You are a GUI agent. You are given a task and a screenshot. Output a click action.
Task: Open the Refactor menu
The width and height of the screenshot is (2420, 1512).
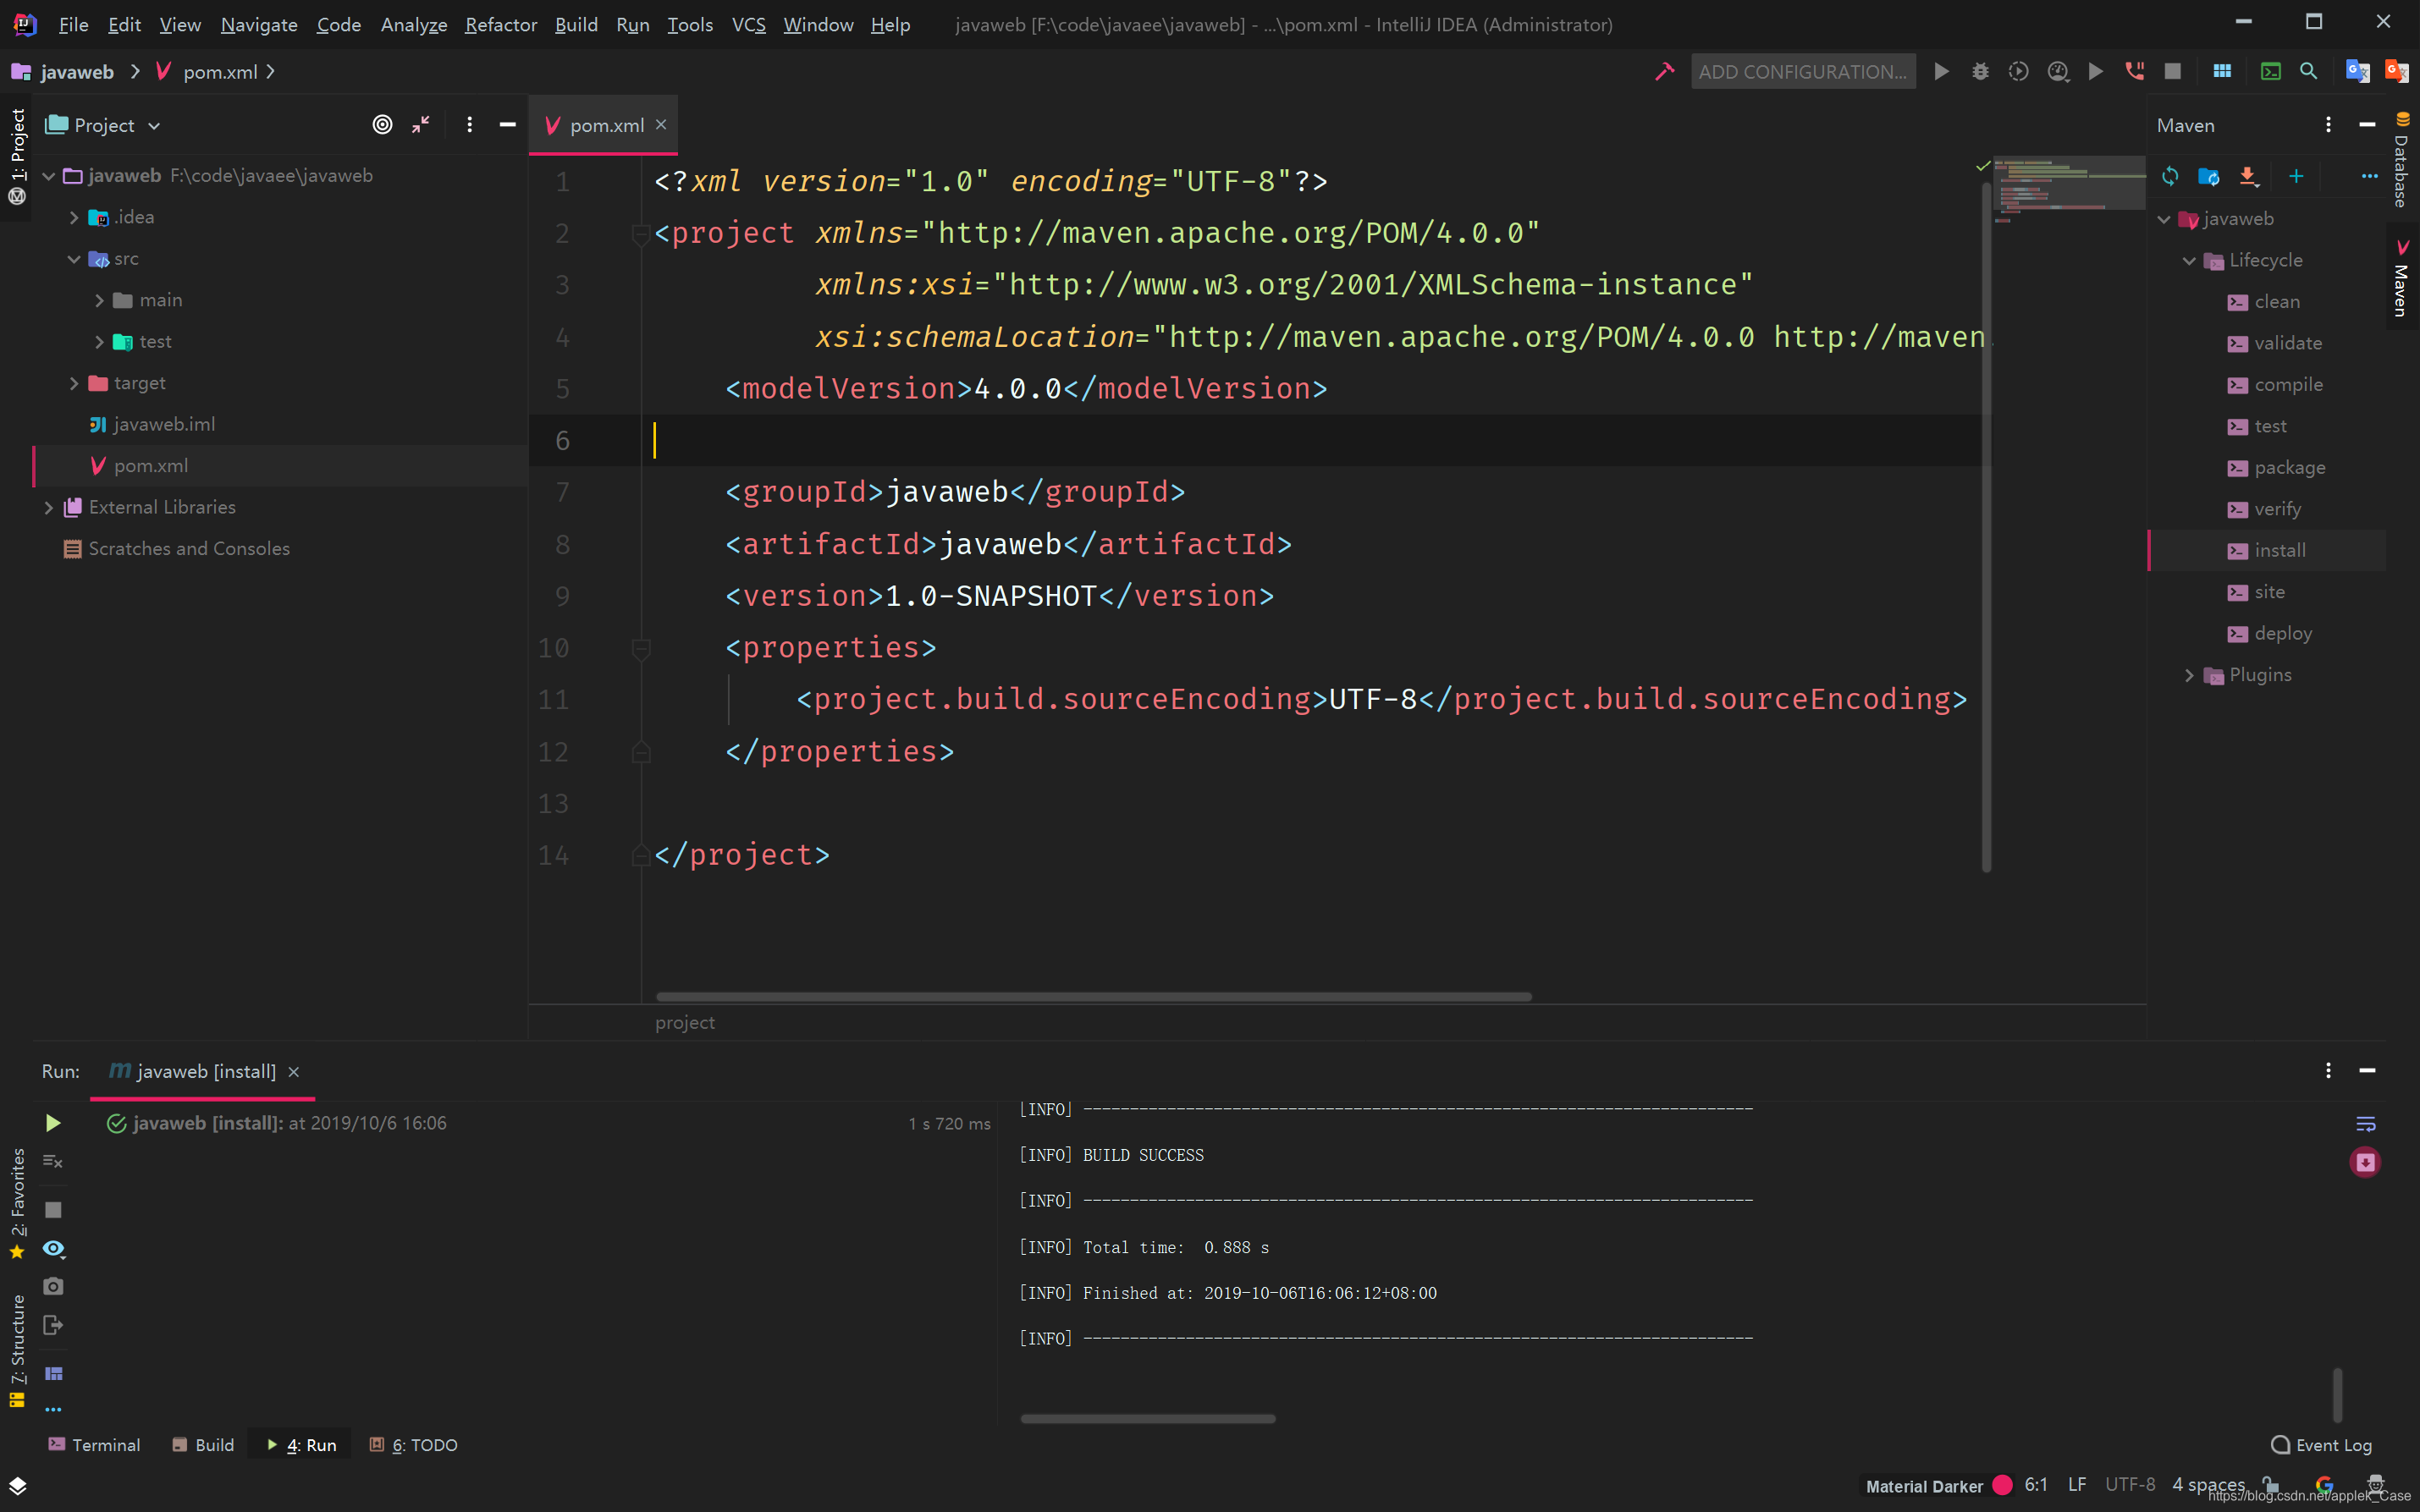click(x=500, y=24)
